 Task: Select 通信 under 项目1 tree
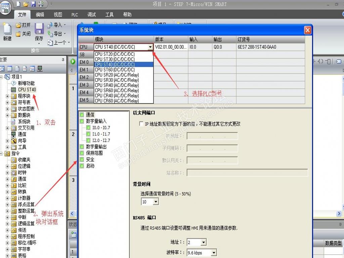(22, 134)
